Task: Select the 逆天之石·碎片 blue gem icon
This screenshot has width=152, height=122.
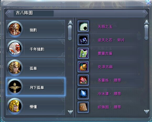Action: [x=83, y=40]
